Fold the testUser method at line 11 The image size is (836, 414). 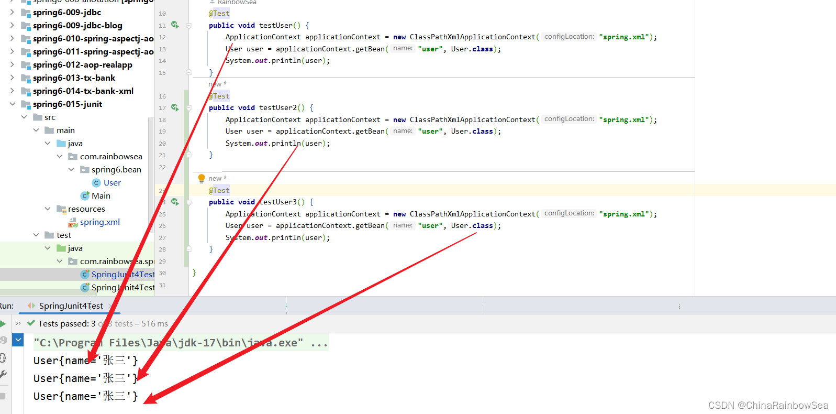189,25
